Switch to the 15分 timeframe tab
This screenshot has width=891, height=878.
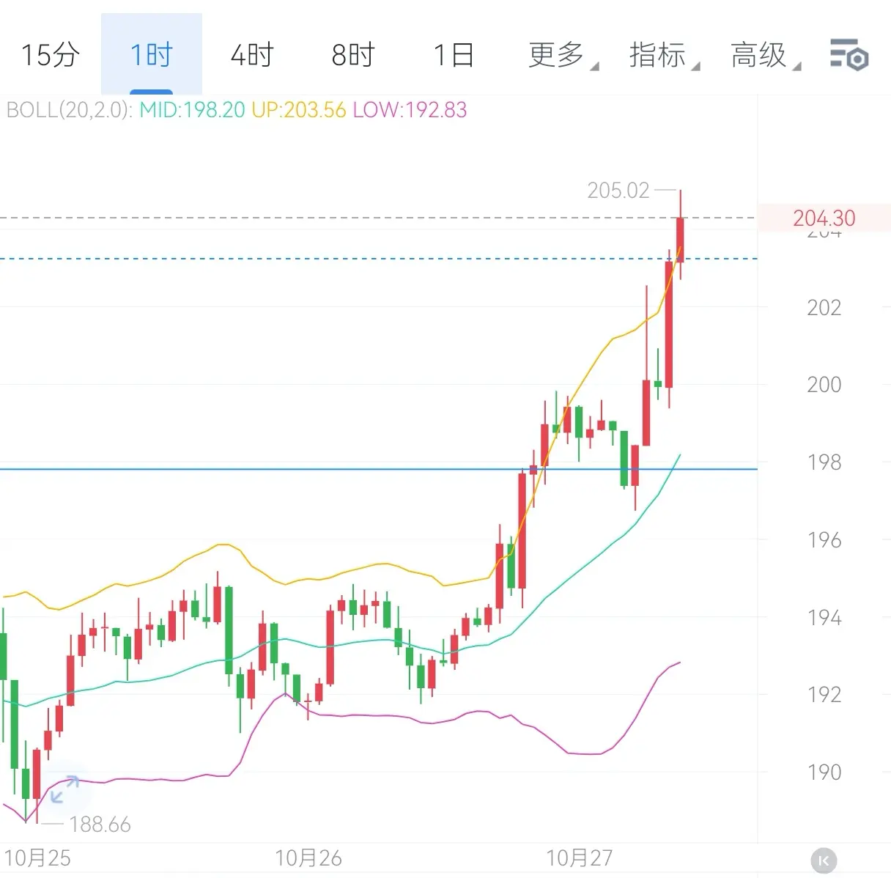(x=51, y=55)
